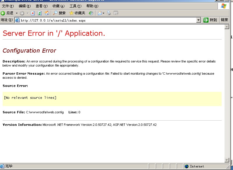
Task: Click inside the address bar URL field
Action: [x=108, y=20]
